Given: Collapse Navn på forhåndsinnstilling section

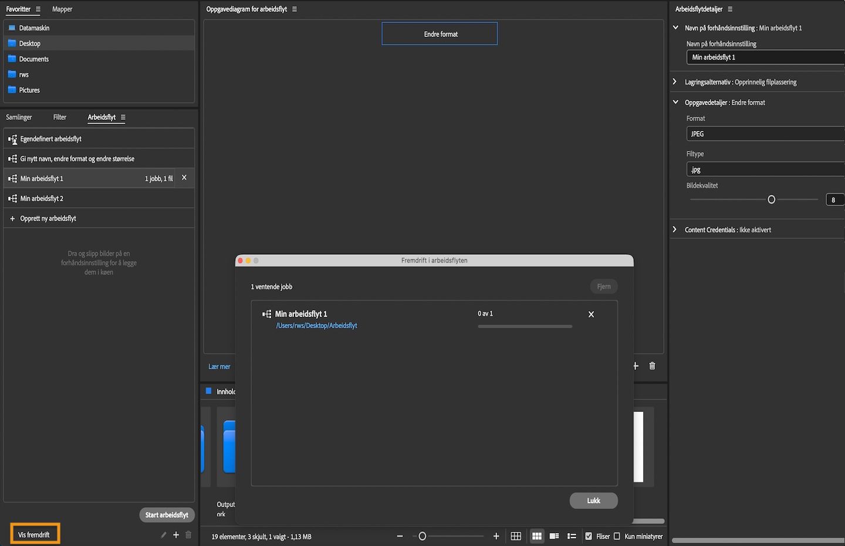Looking at the screenshot, I should [675, 28].
